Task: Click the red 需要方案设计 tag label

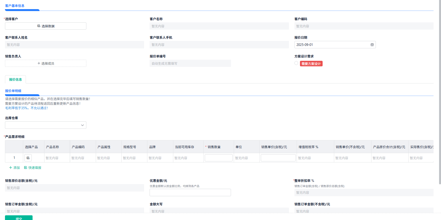Action: (x=311, y=64)
